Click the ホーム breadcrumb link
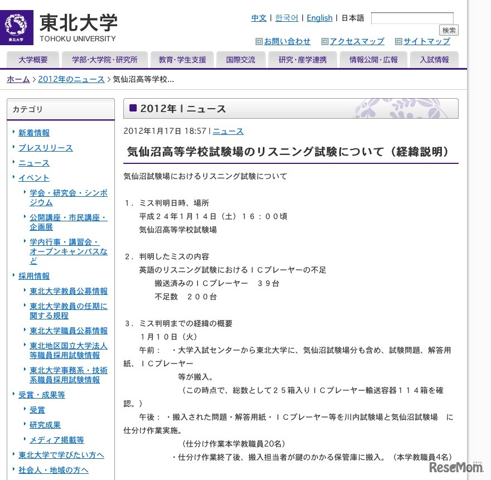The width and height of the screenshot is (491, 480). click(17, 80)
